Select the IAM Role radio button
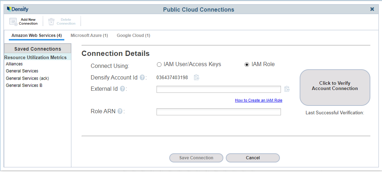This screenshot has width=382, height=173. pos(247,64)
